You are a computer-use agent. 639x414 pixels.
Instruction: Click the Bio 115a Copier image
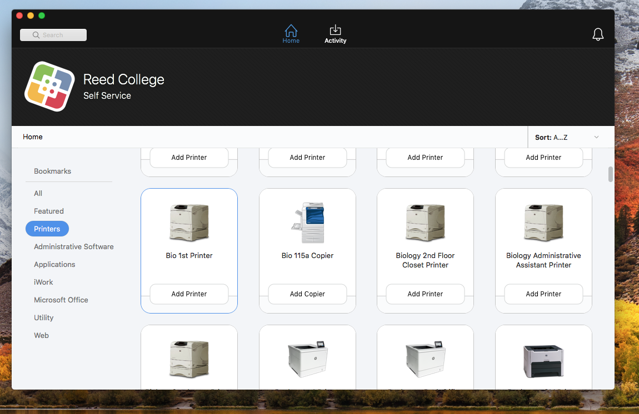(x=307, y=223)
